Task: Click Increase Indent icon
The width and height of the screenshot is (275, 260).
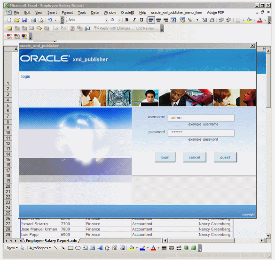Action: [229, 20]
